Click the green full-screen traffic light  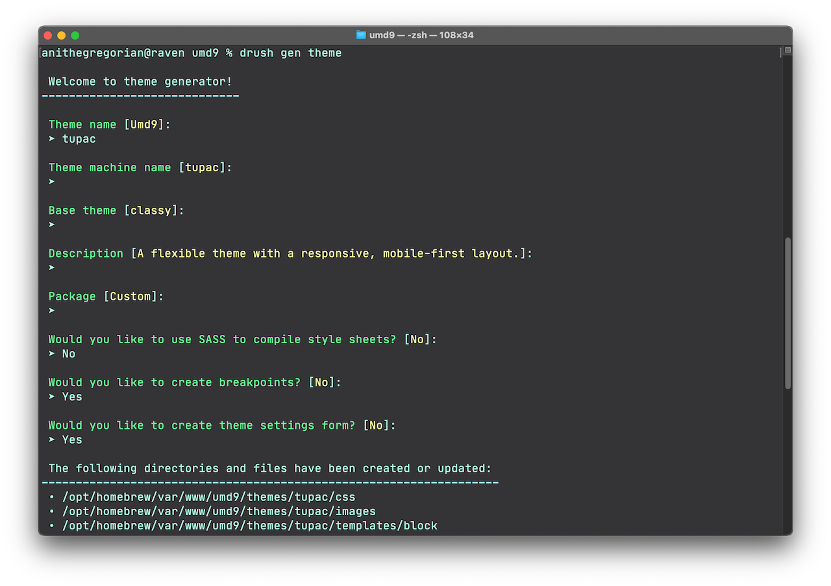click(x=74, y=36)
